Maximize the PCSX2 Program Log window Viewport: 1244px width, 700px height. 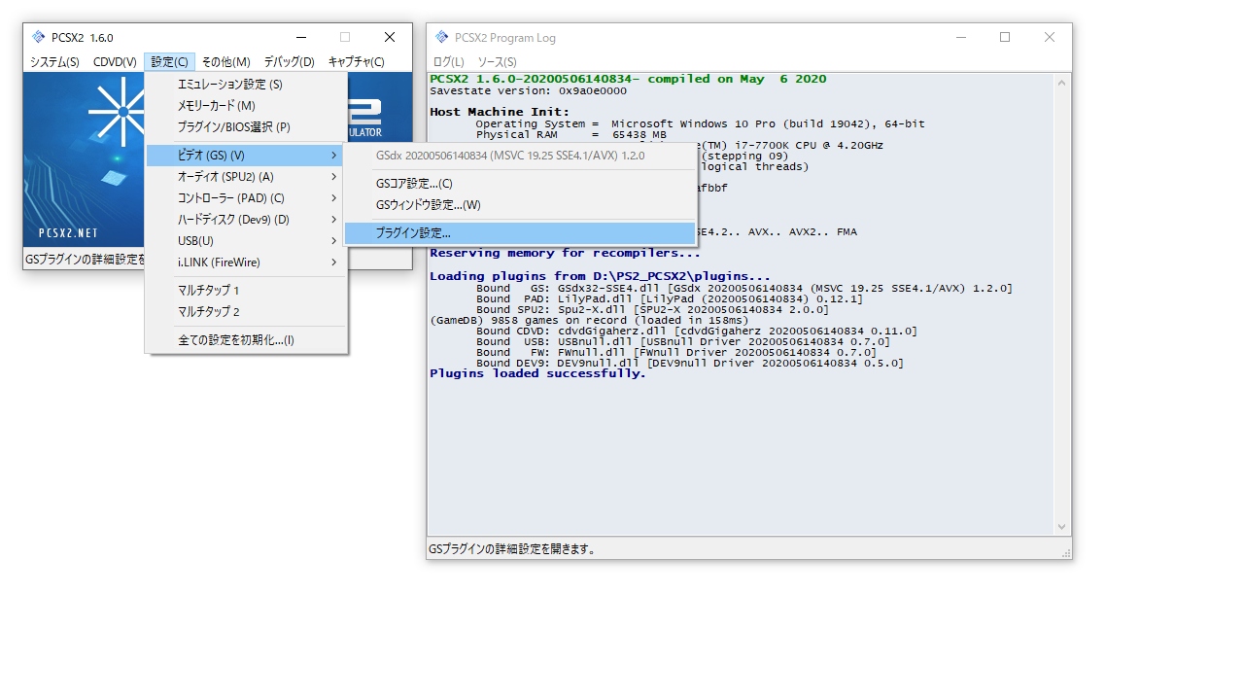[x=1005, y=37]
